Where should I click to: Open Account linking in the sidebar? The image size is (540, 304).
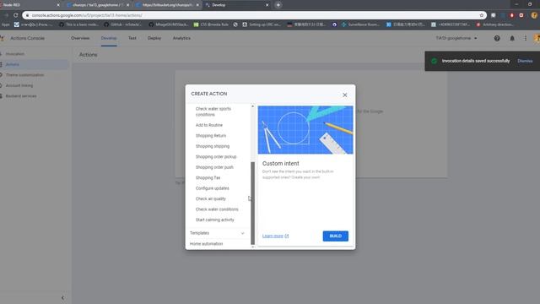(19, 85)
